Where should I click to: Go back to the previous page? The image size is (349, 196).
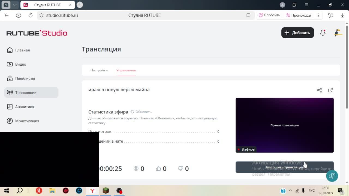(7, 15)
